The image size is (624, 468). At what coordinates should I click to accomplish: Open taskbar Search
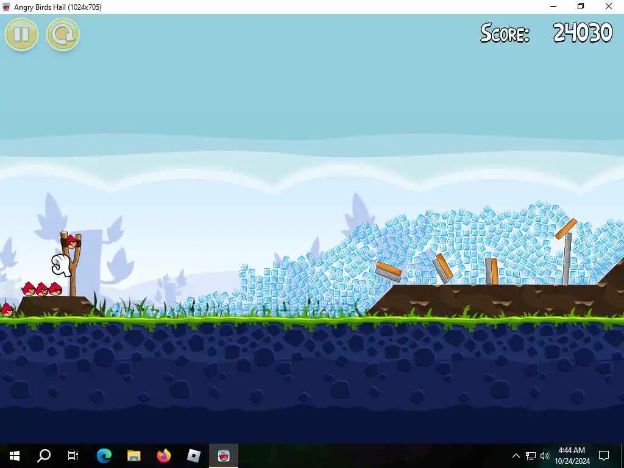[44, 455]
